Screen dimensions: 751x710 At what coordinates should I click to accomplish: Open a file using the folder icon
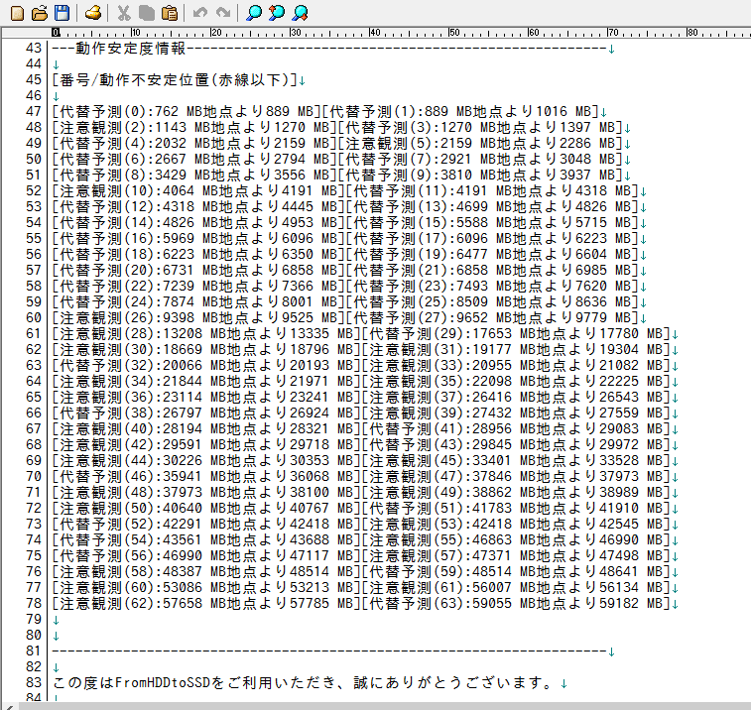click(x=40, y=13)
